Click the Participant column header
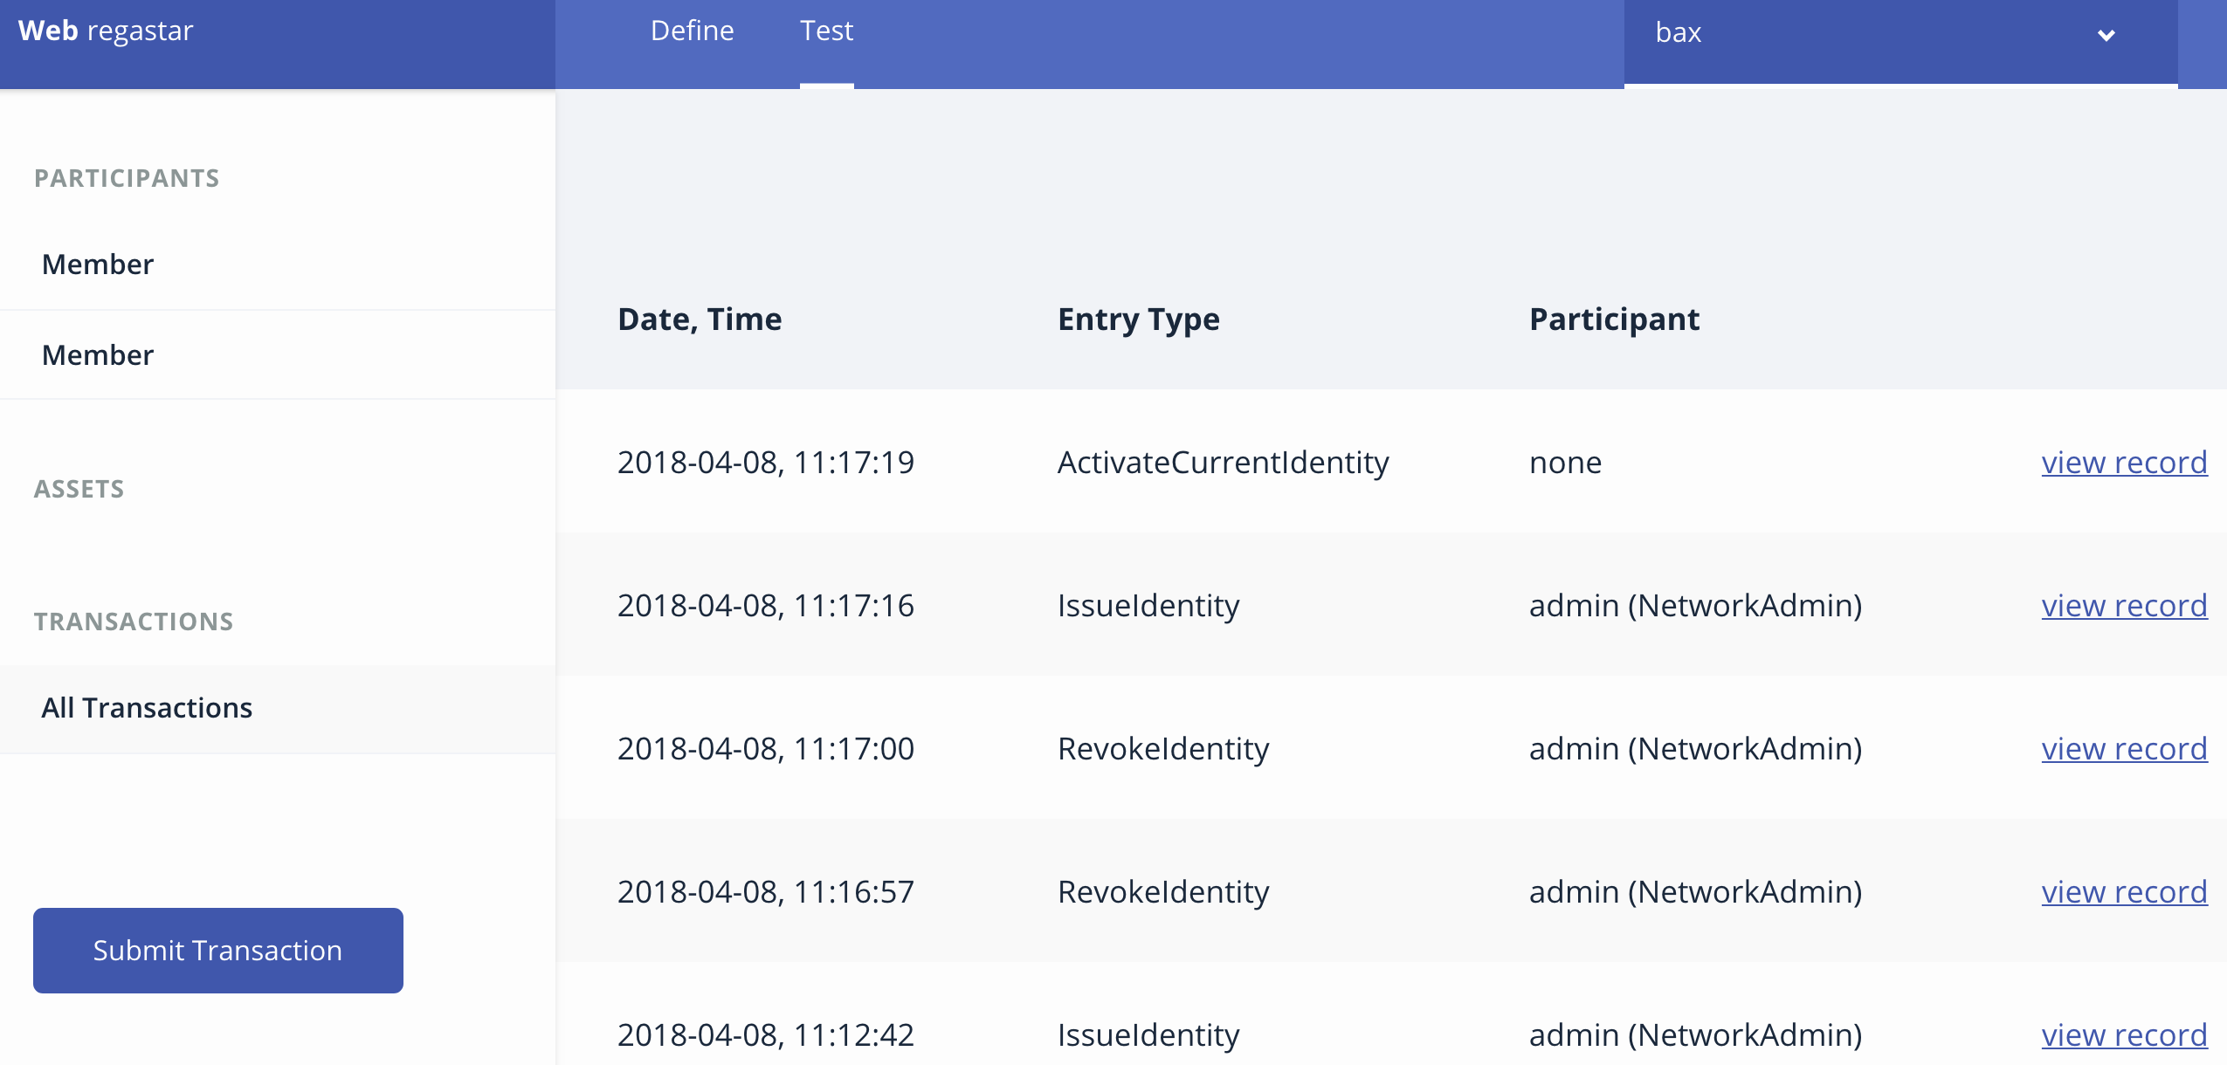This screenshot has width=2227, height=1065. pos(1614,319)
